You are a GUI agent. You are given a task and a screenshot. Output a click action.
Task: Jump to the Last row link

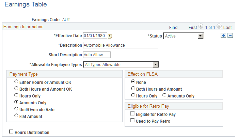click(227, 27)
